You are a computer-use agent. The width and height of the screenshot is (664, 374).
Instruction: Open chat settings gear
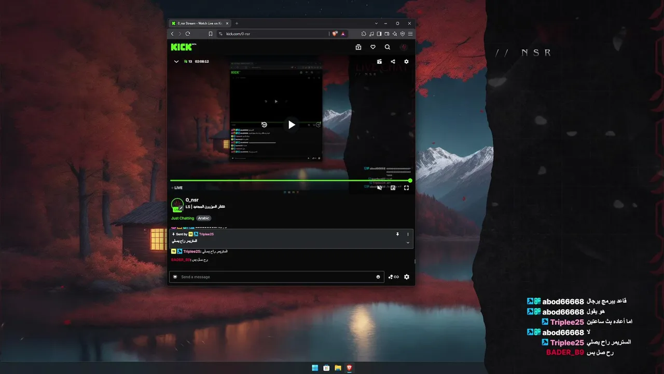tap(407, 277)
